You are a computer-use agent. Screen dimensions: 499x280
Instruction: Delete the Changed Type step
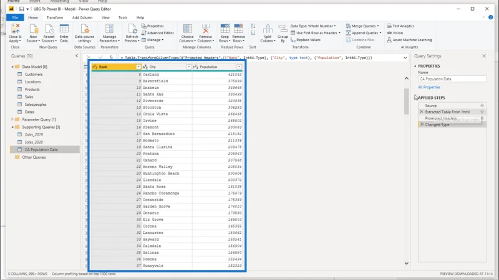pos(422,124)
